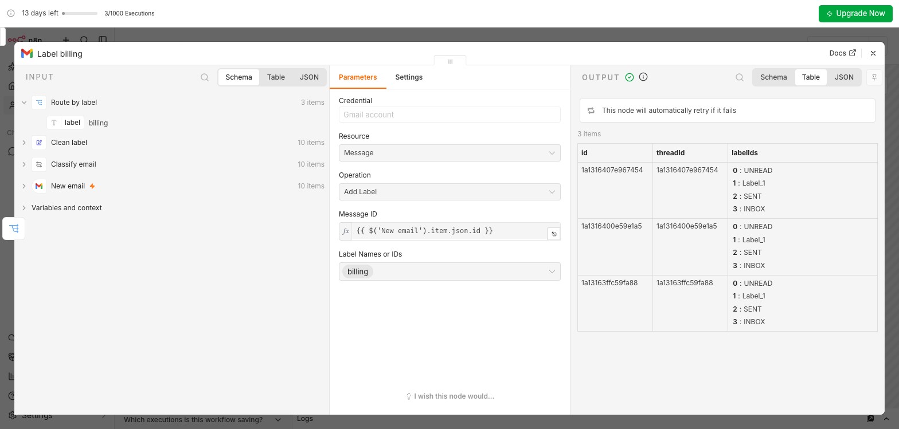Open the search icon in the INPUT panel
The image size is (899, 429).
(205, 77)
